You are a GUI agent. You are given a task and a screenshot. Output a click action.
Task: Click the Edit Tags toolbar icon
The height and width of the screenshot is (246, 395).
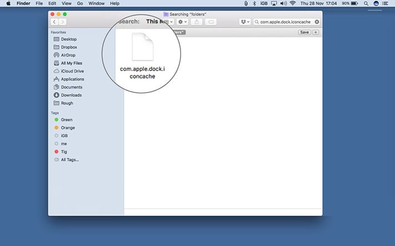click(x=211, y=22)
